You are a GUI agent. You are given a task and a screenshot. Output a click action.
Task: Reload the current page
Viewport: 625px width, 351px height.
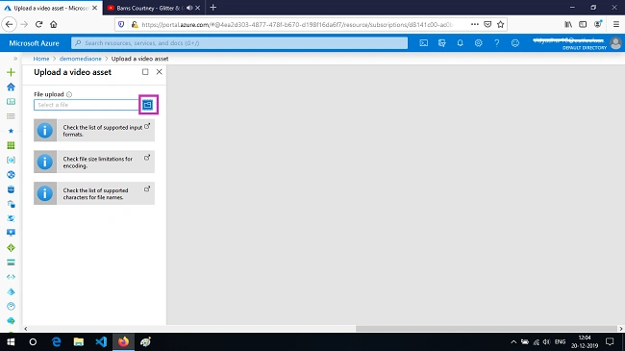point(38,24)
